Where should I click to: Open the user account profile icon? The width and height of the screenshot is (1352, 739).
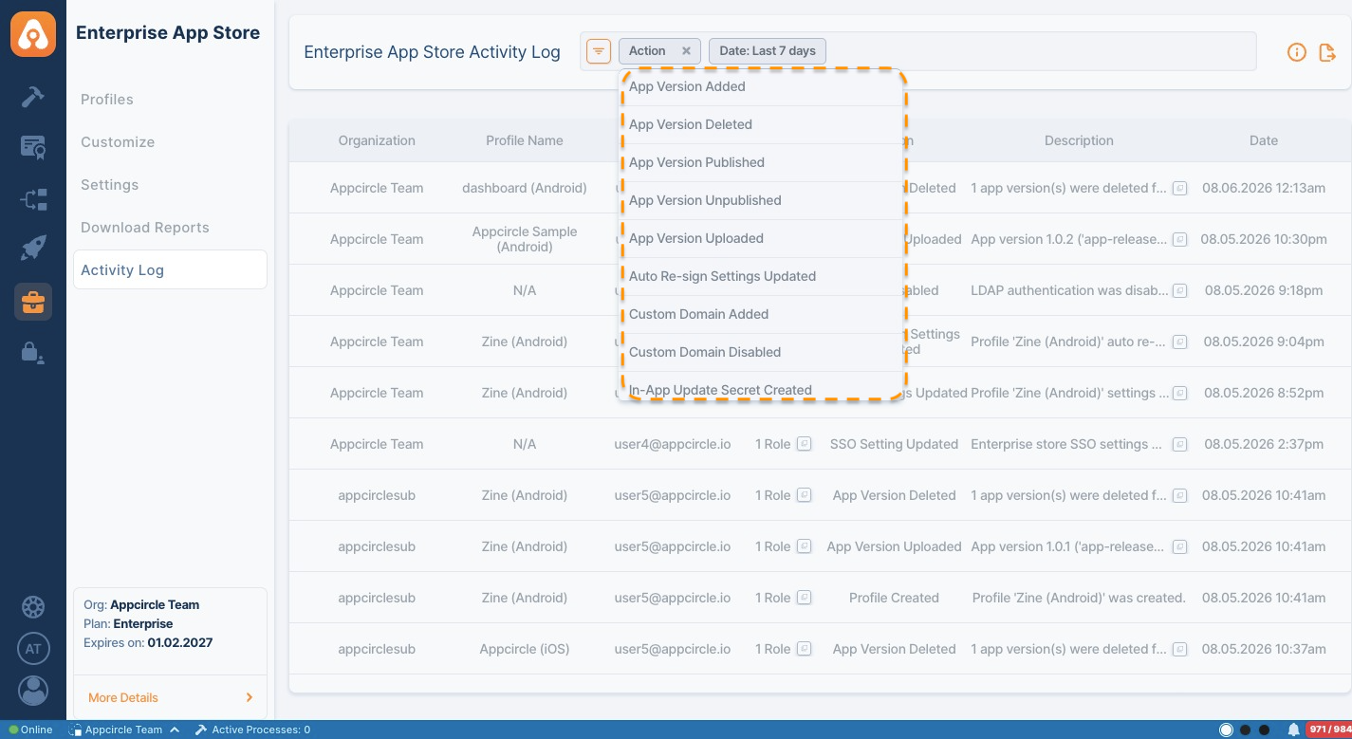coord(33,690)
